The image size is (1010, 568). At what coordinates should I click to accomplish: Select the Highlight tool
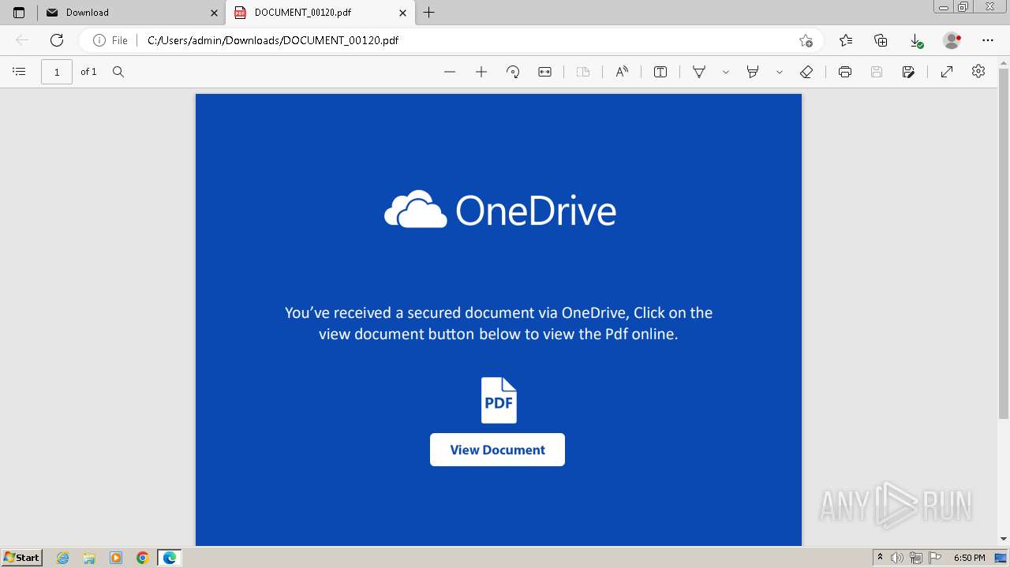(x=753, y=72)
